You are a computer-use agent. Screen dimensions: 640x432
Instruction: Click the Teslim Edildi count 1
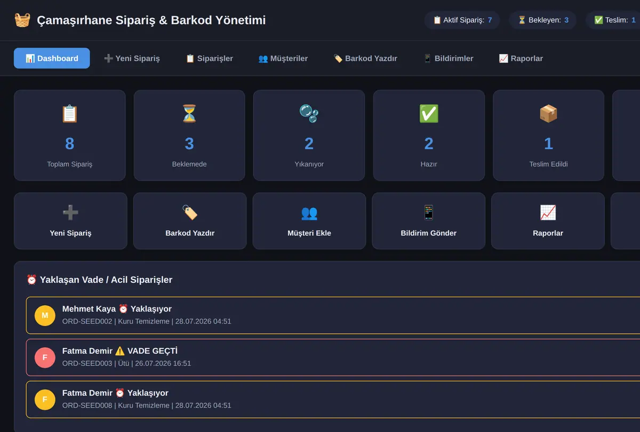(548, 144)
